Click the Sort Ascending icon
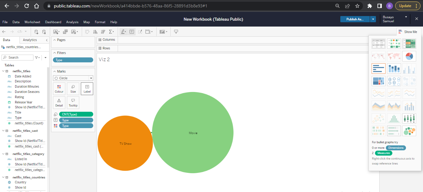The width and height of the screenshot is (423, 192). 95,32
